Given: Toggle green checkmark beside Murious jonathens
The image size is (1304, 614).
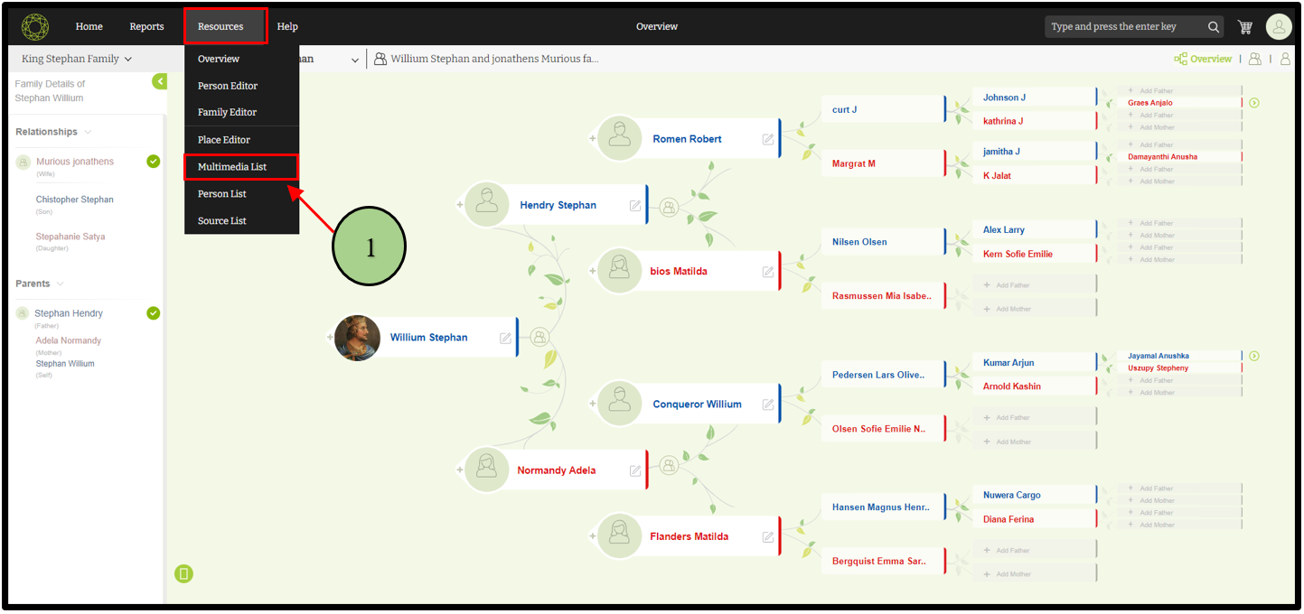Looking at the screenshot, I should tap(154, 162).
